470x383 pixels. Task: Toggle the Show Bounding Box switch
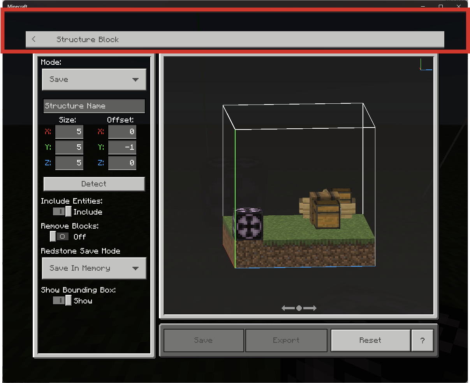(x=62, y=300)
